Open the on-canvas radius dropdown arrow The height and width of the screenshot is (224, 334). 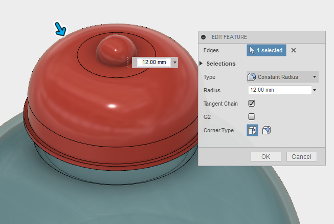tap(174, 63)
